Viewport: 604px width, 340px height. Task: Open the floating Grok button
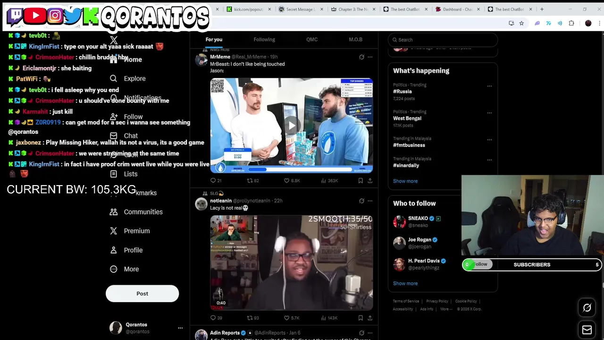point(587,308)
